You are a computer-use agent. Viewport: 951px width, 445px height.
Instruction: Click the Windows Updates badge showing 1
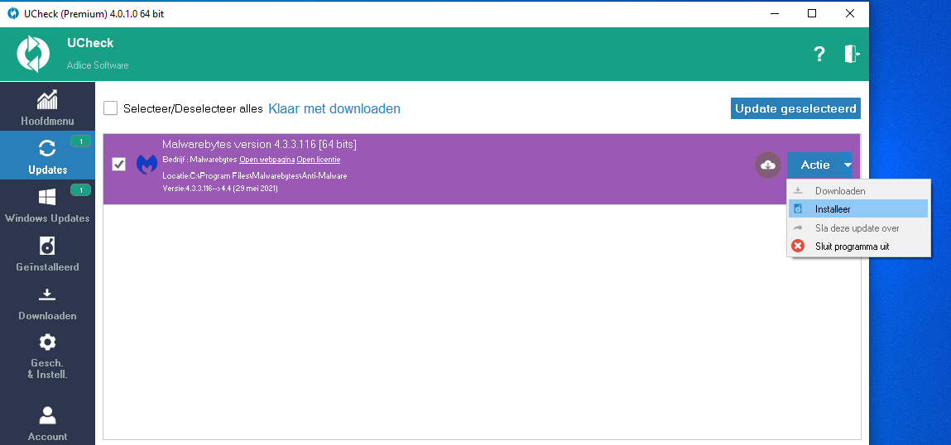click(x=80, y=190)
